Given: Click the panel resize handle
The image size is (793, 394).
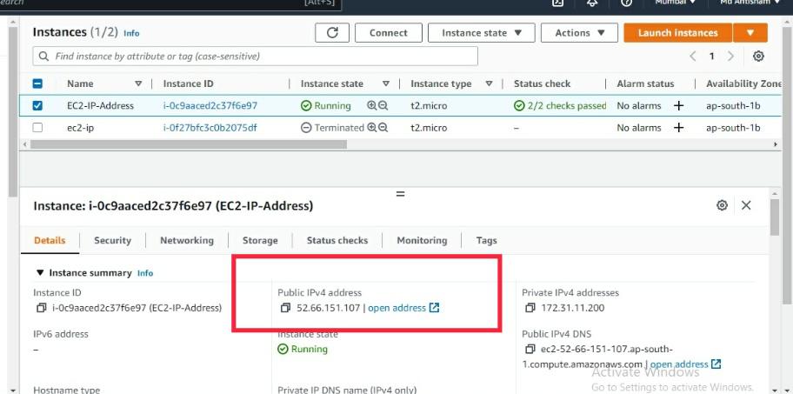Looking at the screenshot, I should pos(400,194).
